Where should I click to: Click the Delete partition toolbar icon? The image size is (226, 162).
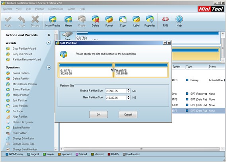[x=95, y=21]
